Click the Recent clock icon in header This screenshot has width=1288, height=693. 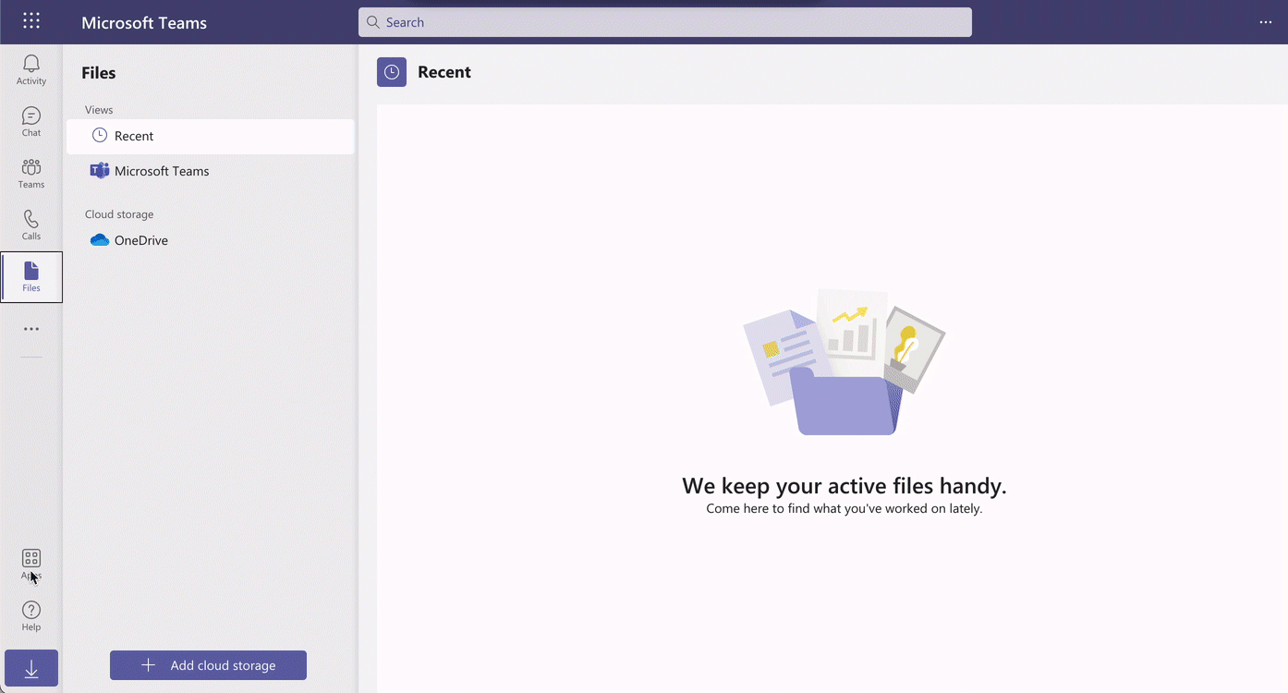pos(392,72)
